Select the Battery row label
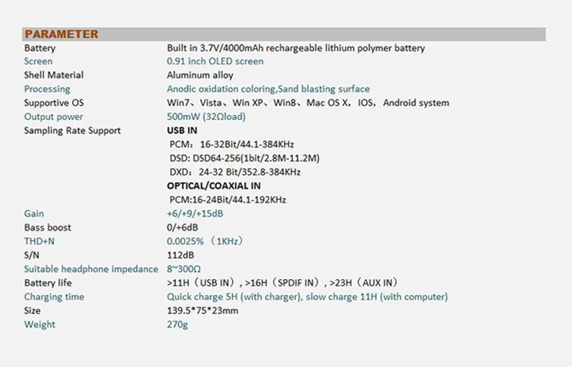 pos(40,48)
